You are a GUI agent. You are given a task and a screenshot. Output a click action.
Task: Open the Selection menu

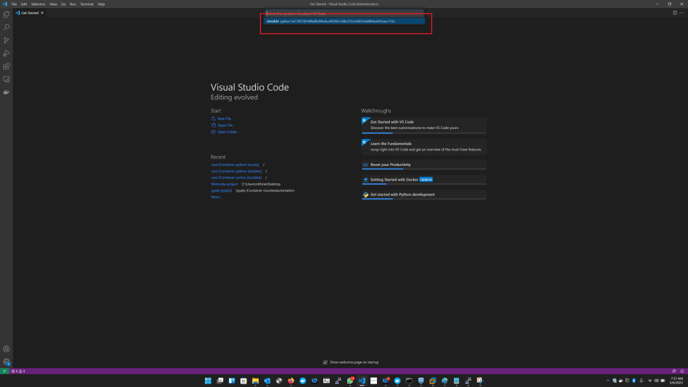click(x=38, y=4)
